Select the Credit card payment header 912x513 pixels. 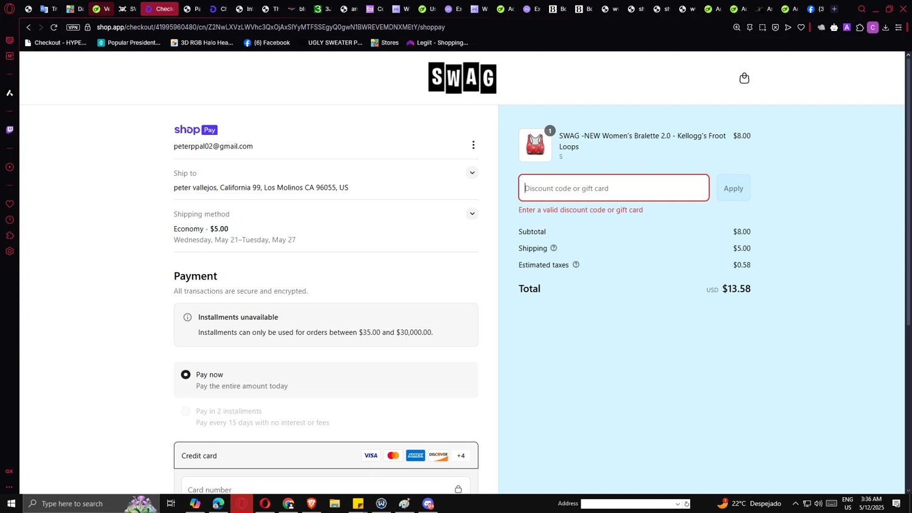click(326, 455)
